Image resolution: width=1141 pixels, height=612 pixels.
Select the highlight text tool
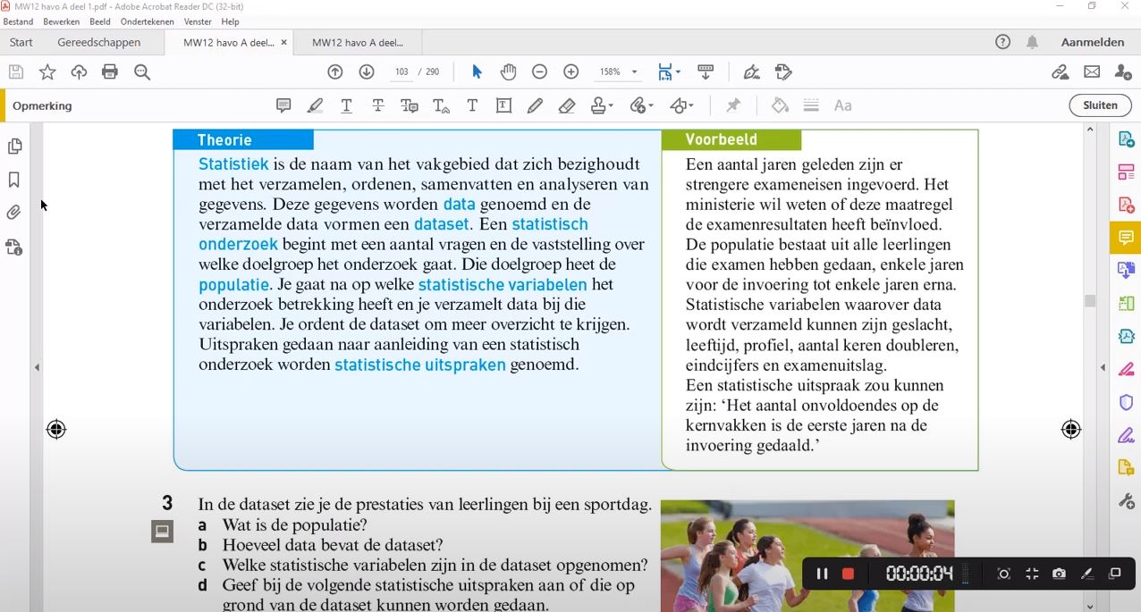tap(315, 105)
